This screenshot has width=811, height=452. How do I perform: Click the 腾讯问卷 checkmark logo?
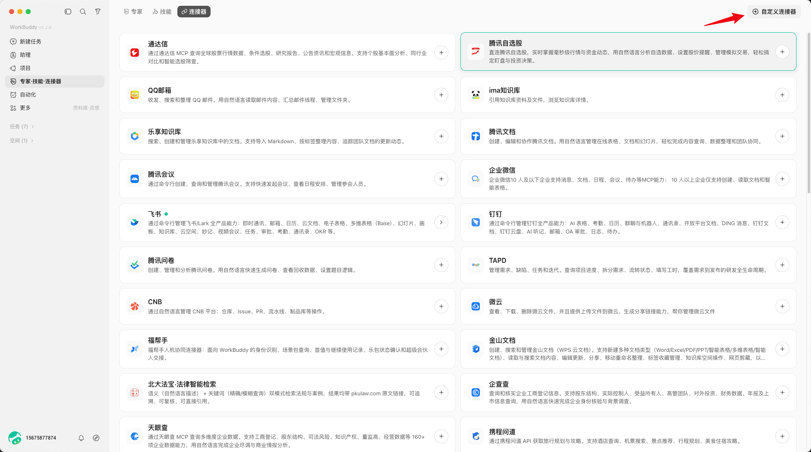pos(135,265)
